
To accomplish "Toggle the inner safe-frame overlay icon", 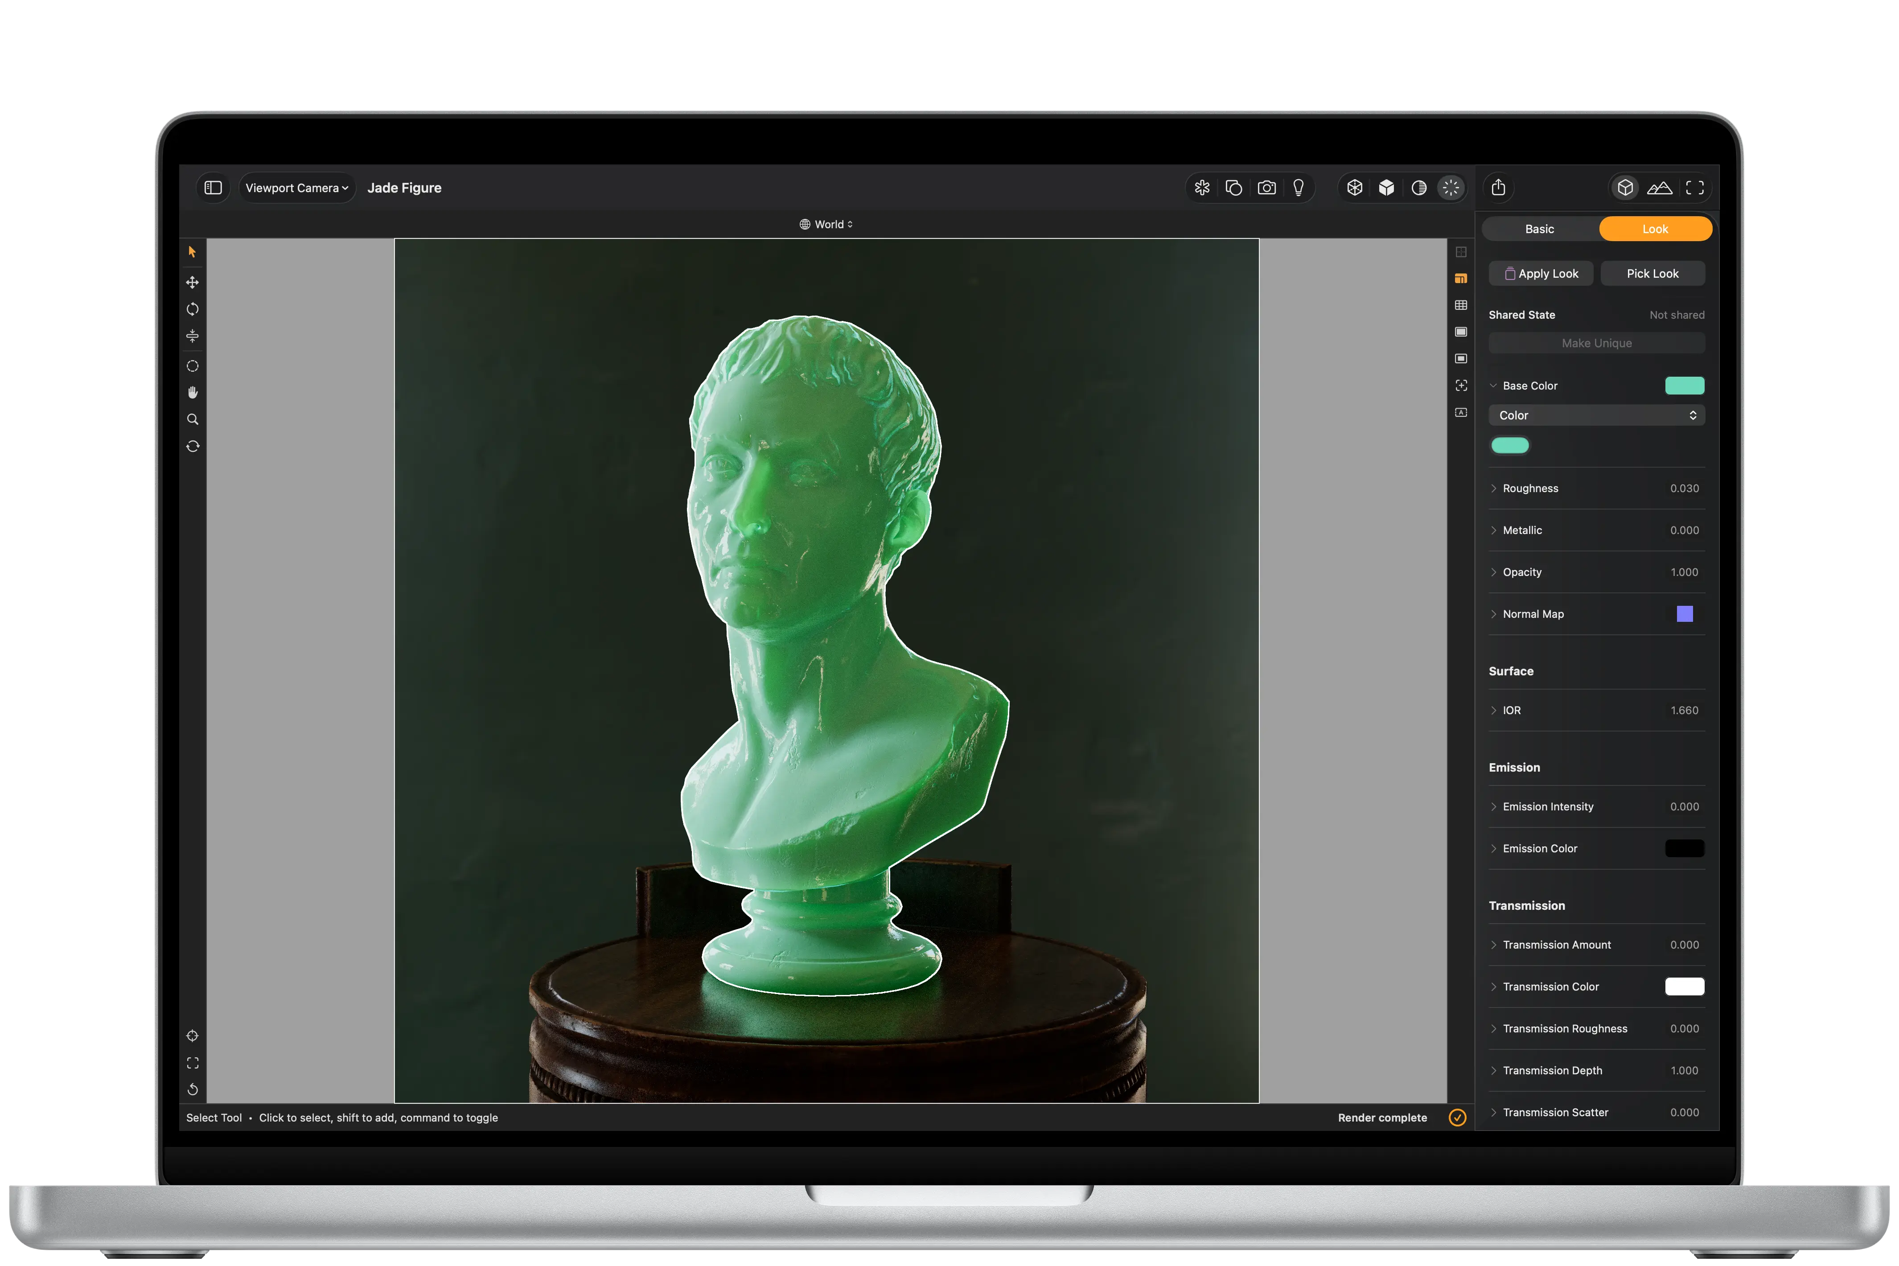I will [x=1461, y=358].
